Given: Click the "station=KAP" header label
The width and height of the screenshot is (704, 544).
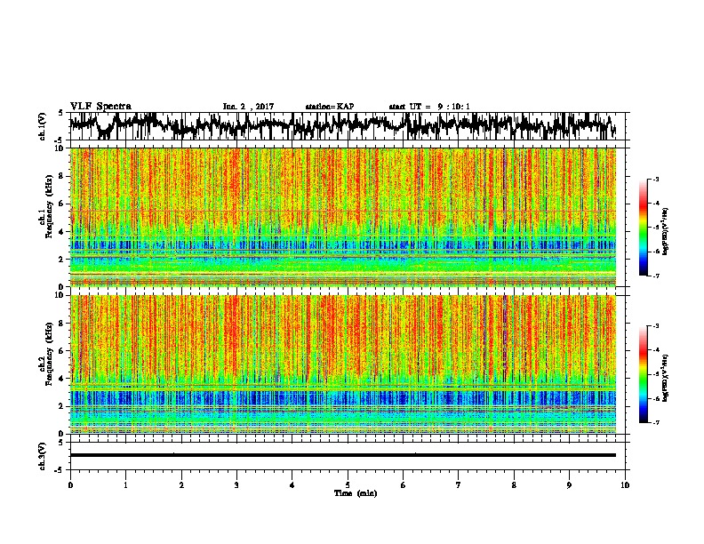Looking at the screenshot, I should point(330,107).
